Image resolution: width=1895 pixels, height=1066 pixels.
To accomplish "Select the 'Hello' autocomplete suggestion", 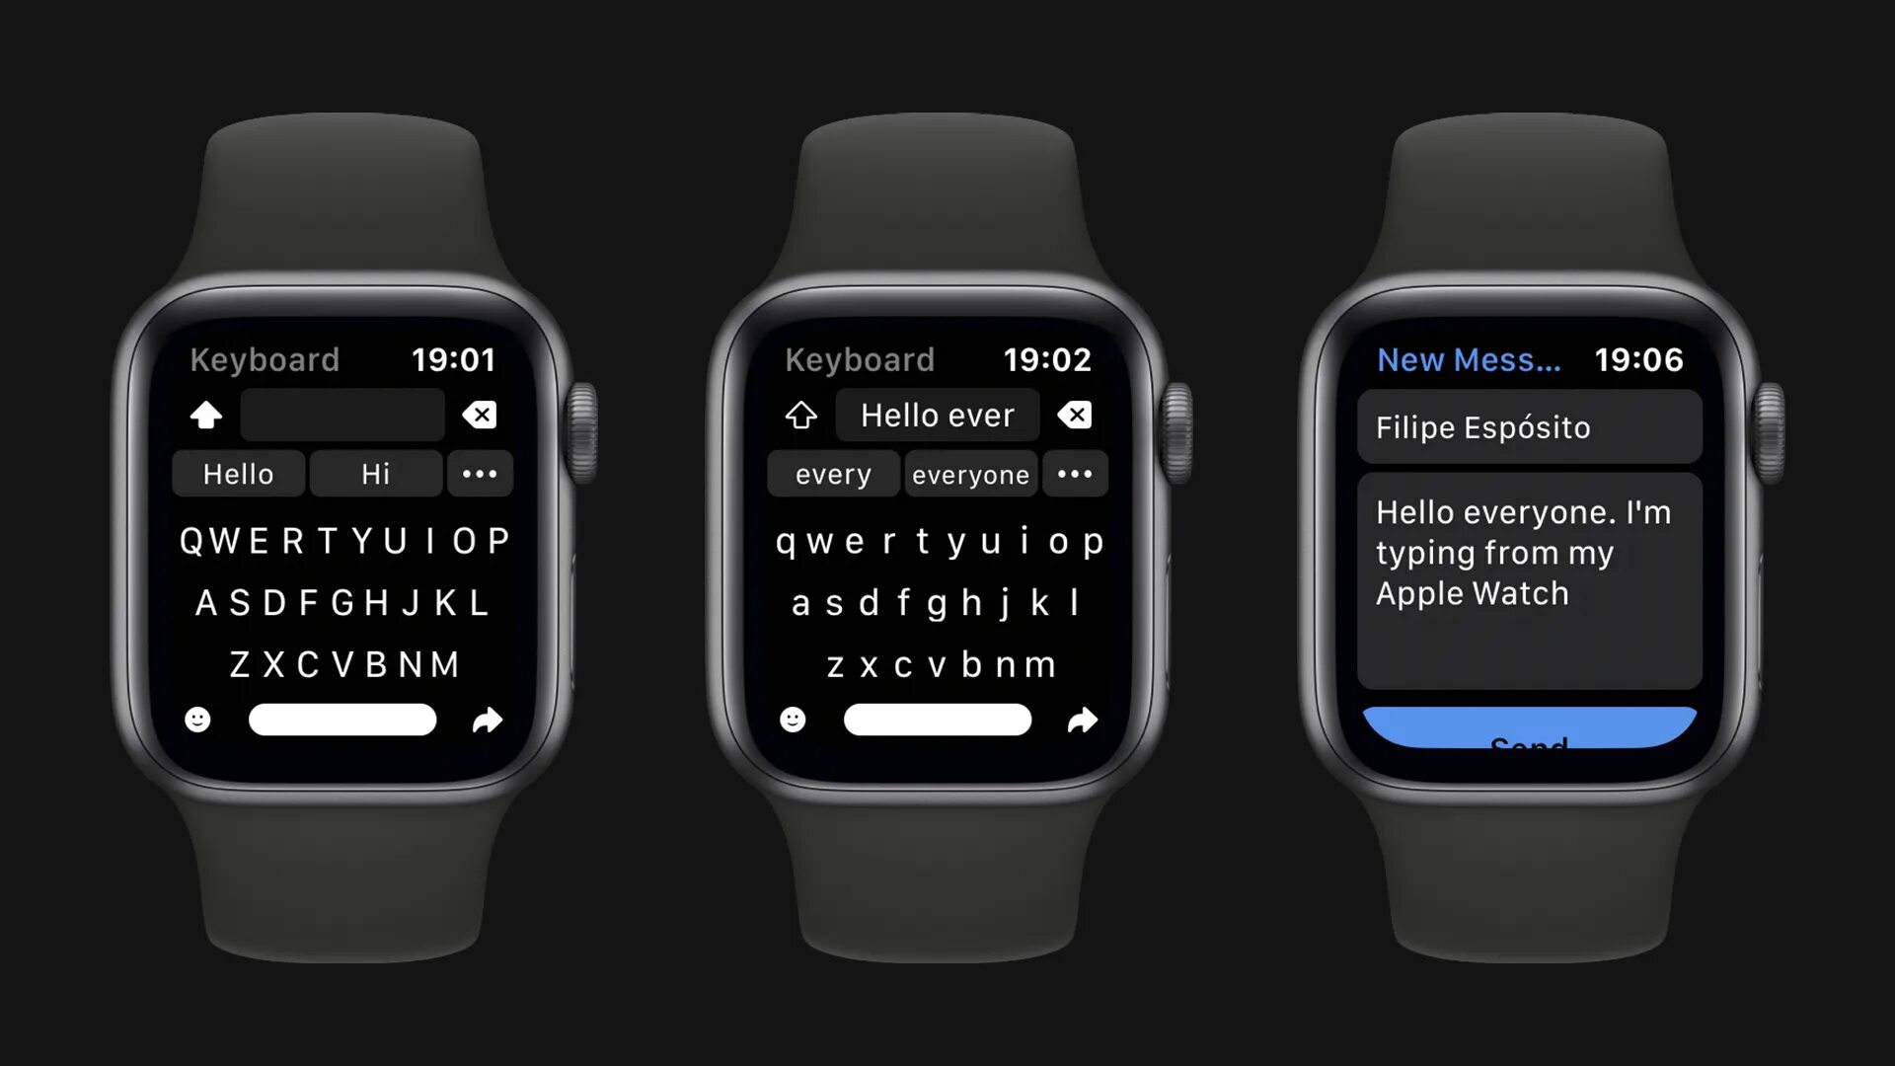I will click(238, 473).
